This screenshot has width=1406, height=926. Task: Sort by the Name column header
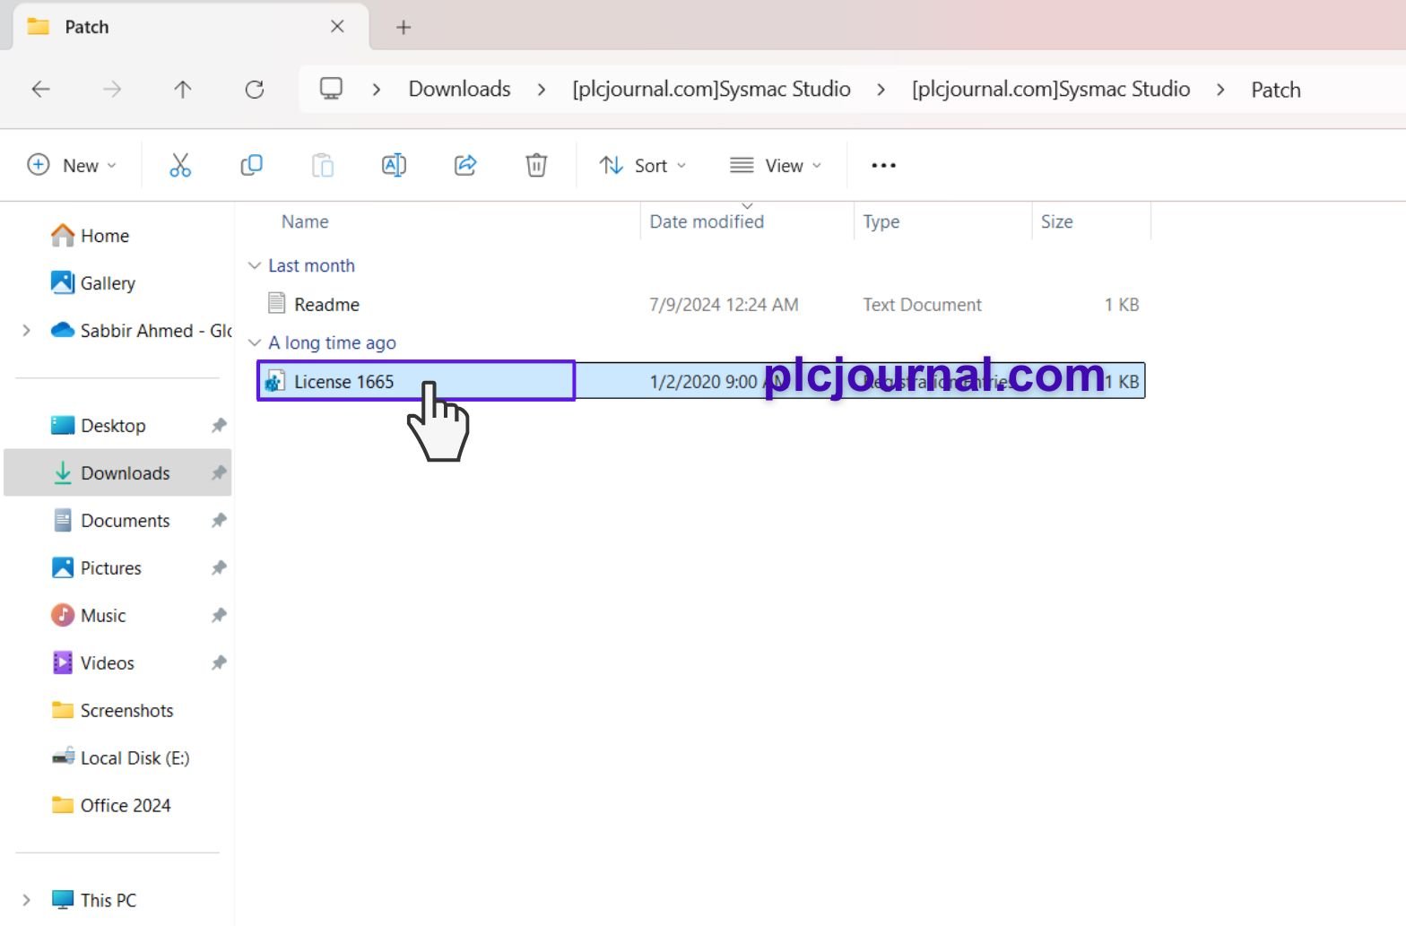[x=305, y=221]
